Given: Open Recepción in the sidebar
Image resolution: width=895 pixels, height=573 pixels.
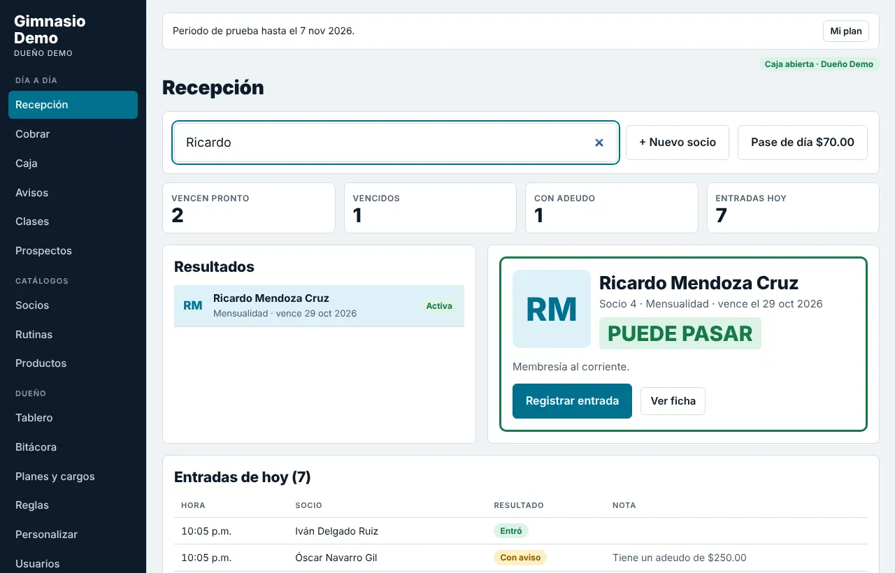Looking at the screenshot, I should (x=73, y=105).
